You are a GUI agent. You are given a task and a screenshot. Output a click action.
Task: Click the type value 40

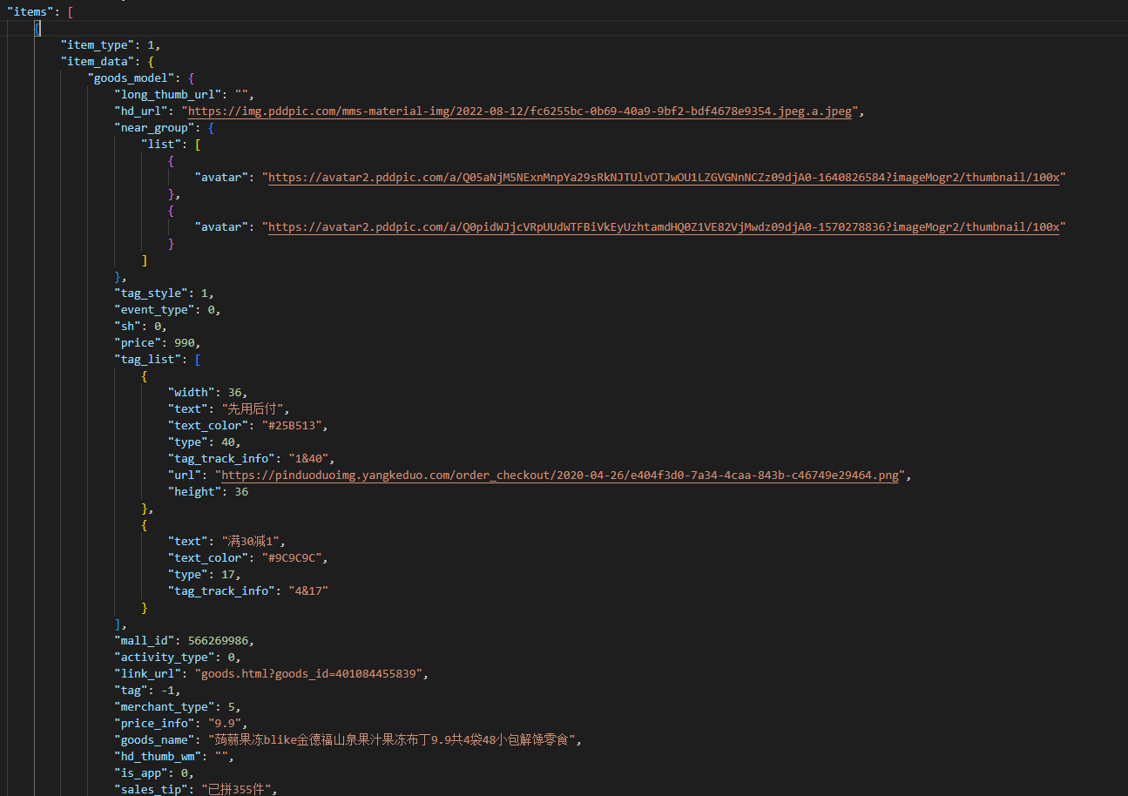[228, 442]
